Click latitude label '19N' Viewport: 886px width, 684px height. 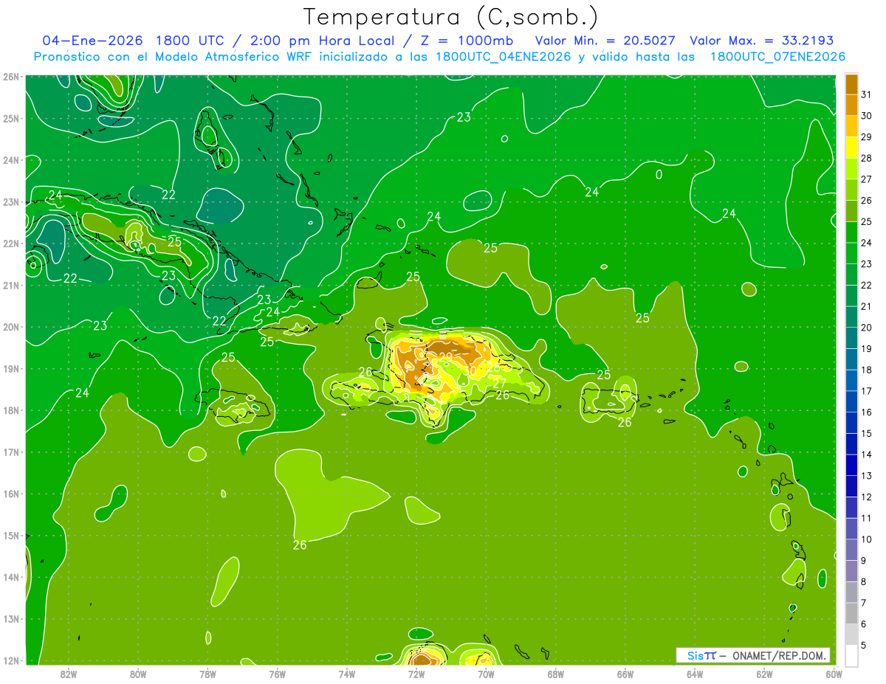pyautogui.click(x=10, y=368)
